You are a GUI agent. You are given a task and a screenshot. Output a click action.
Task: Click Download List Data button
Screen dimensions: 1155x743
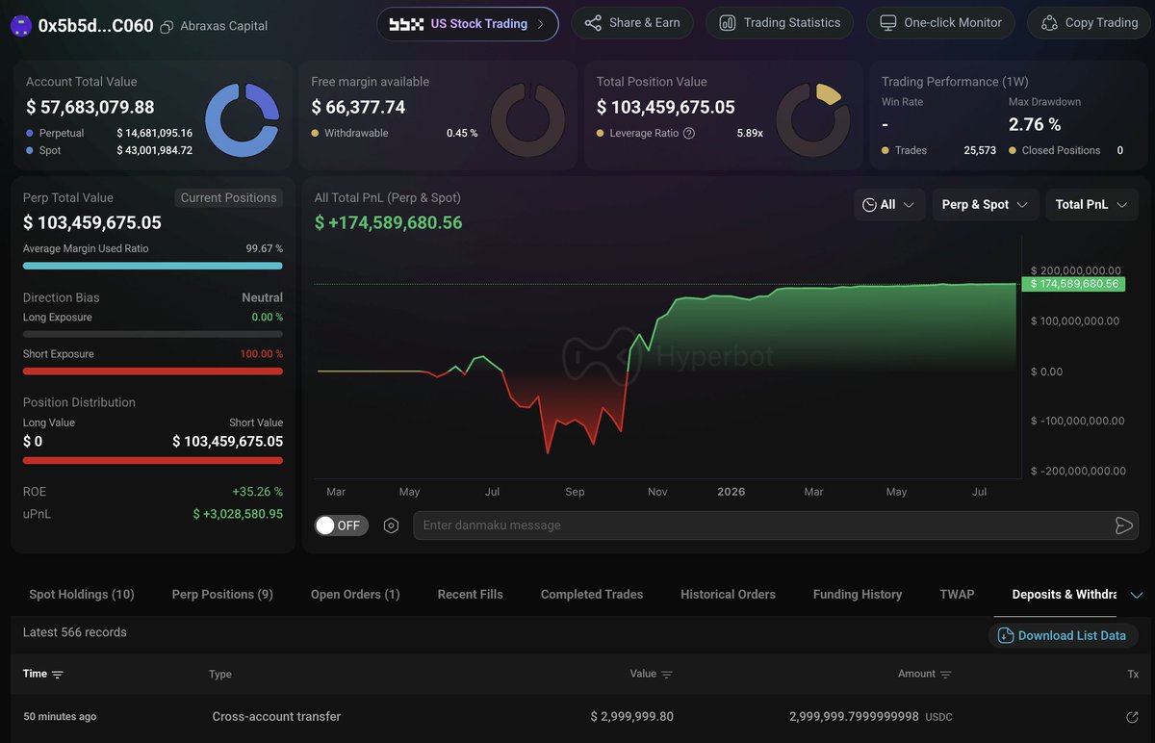[x=1064, y=635]
